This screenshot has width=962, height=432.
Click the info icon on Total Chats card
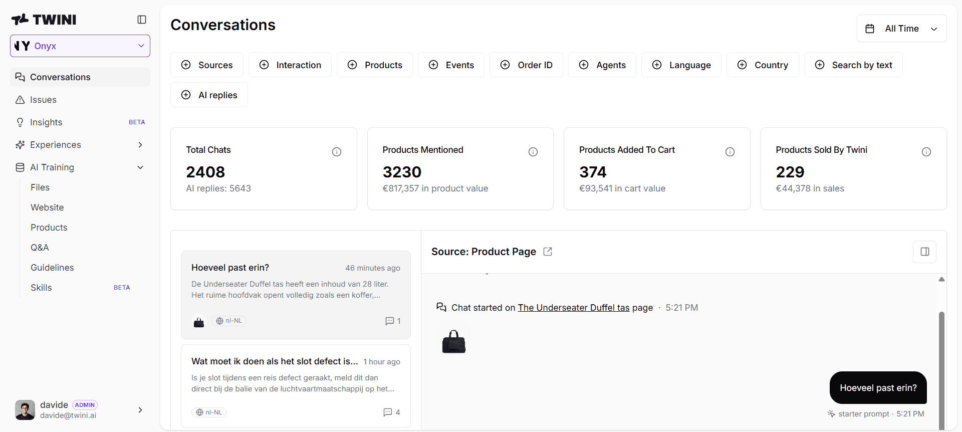[x=337, y=152]
